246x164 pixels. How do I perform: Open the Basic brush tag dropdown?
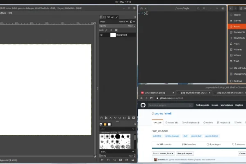117,152
